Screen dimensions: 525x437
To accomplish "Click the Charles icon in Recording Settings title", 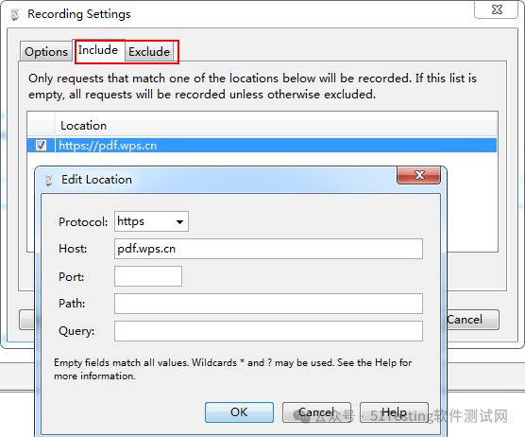I will tap(15, 14).
